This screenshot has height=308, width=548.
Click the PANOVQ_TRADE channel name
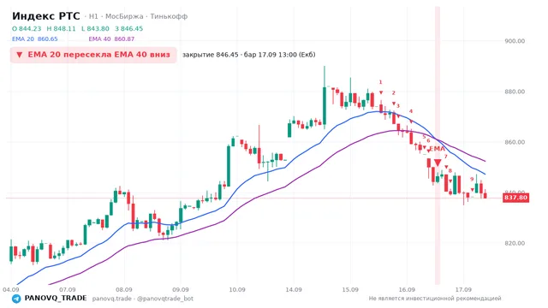pyautogui.click(x=56, y=299)
